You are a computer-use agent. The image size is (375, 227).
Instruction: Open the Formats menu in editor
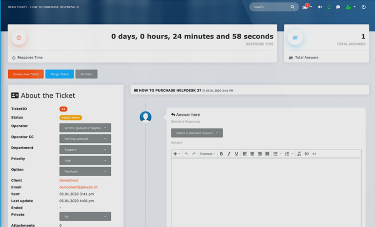pos(208,154)
